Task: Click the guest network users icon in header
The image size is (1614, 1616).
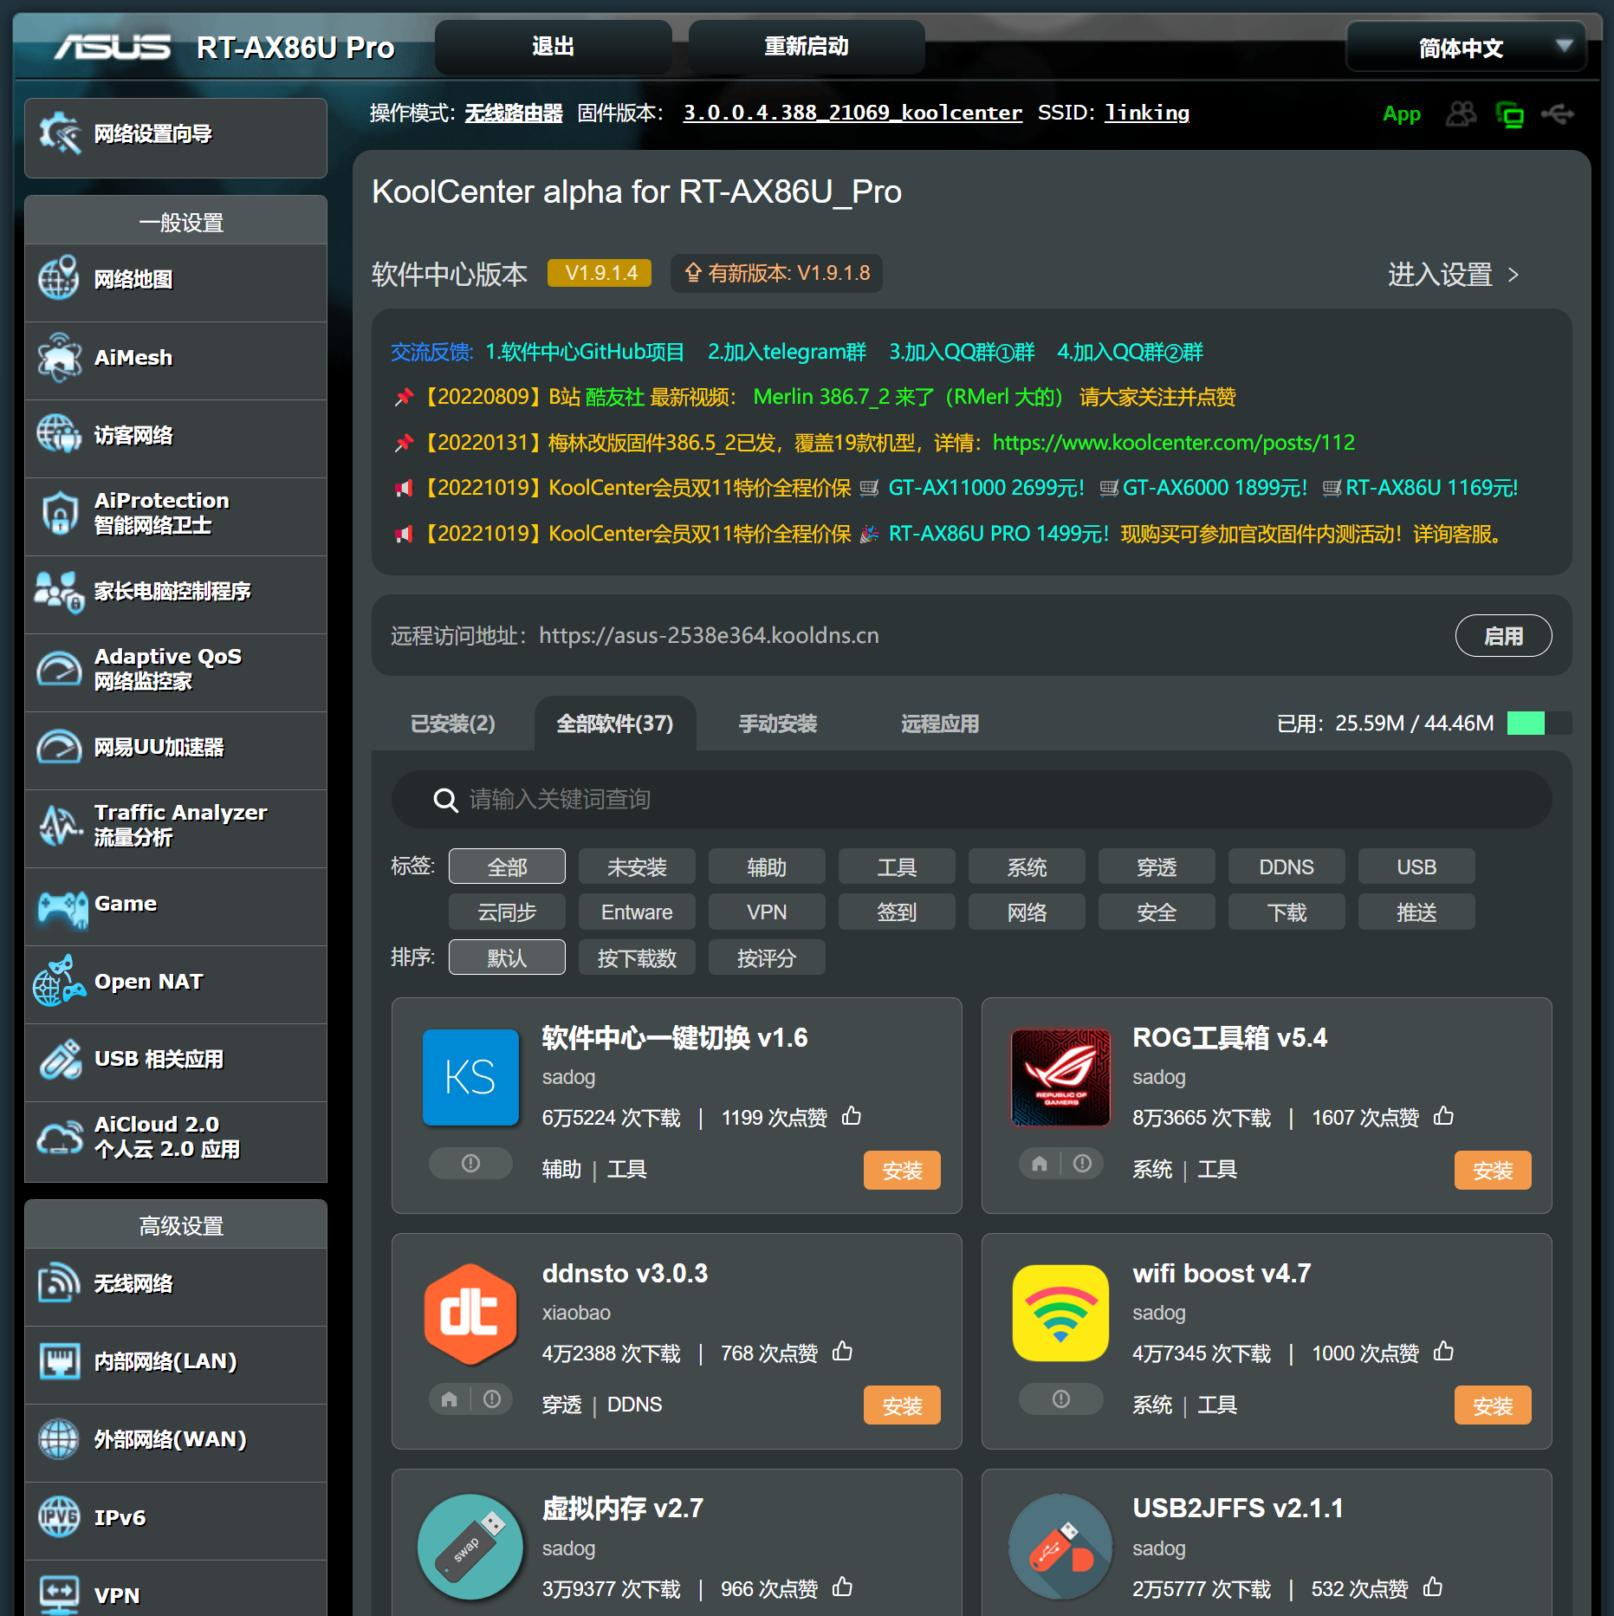Action: tap(1461, 114)
